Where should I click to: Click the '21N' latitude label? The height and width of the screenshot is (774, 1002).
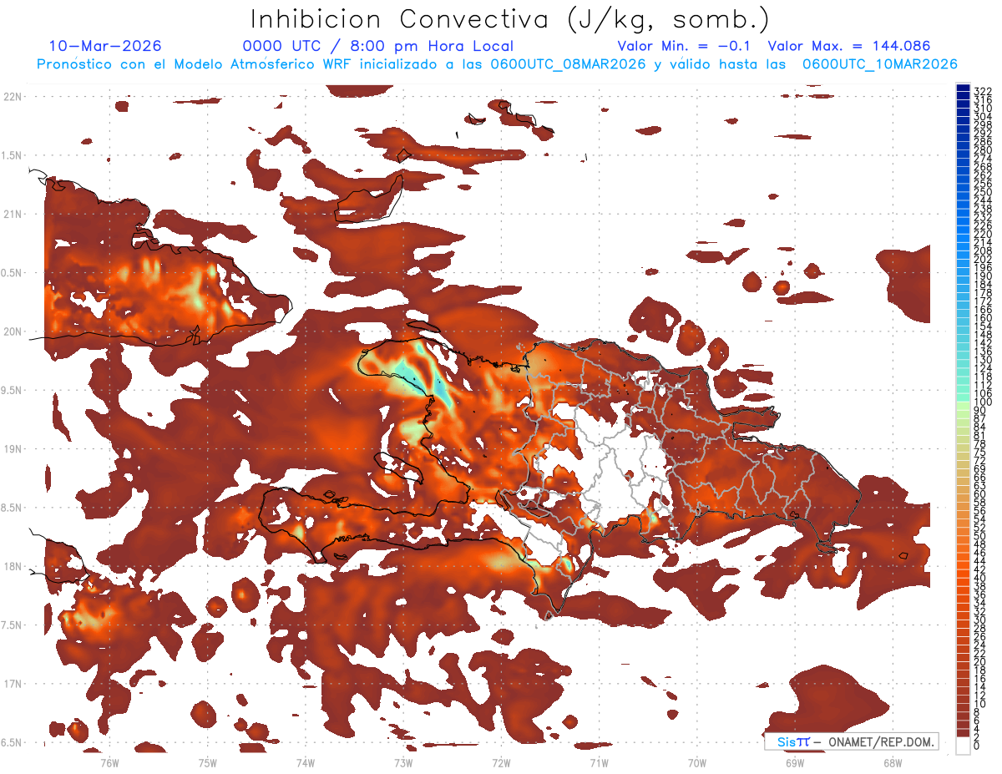[13, 214]
